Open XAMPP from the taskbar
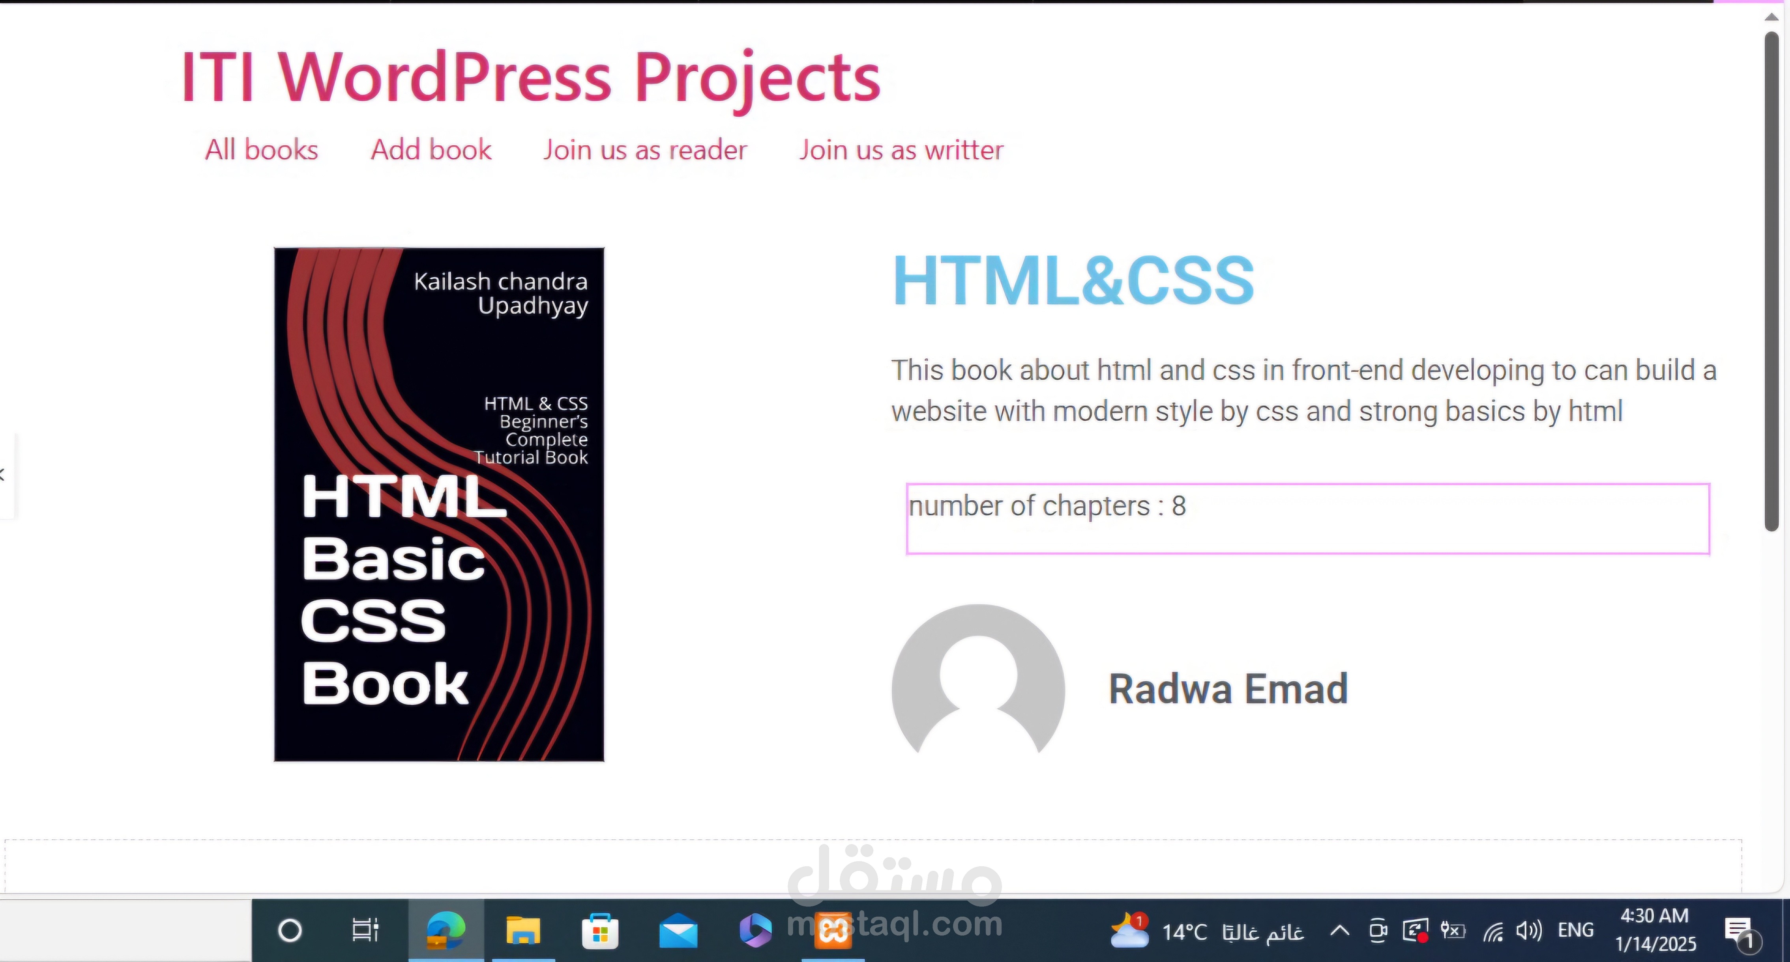Screen dimensions: 1790x962 click(x=833, y=930)
